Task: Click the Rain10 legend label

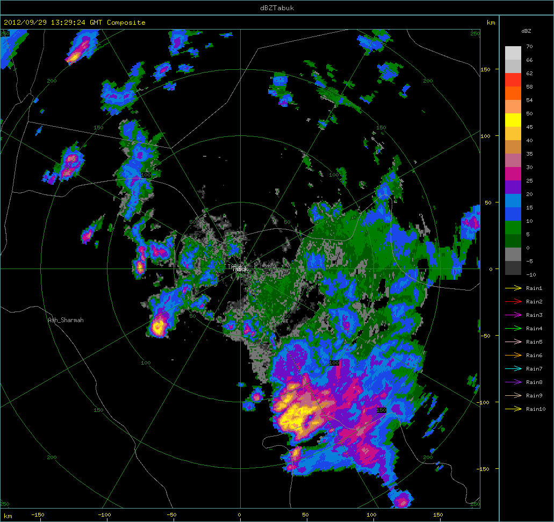Action: coord(536,409)
